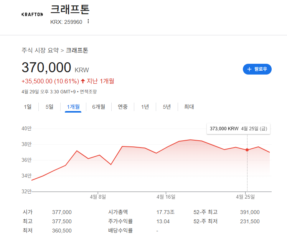The height and width of the screenshot is (239, 287).
Task: Click the up arrow next to 지난 1개월
Action: click(x=83, y=81)
